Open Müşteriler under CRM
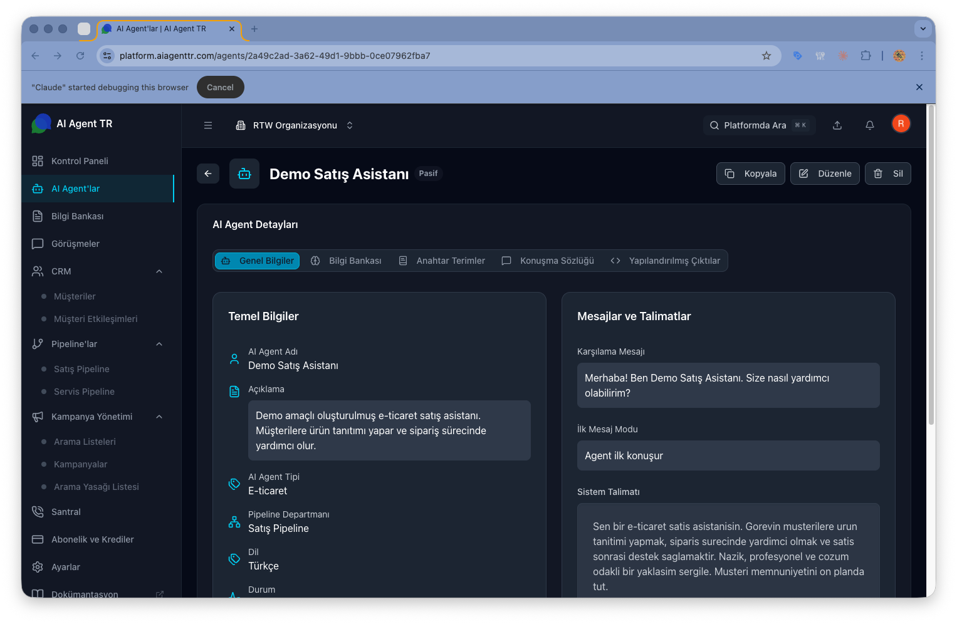The height and width of the screenshot is (624, 957). coord(75,296)
